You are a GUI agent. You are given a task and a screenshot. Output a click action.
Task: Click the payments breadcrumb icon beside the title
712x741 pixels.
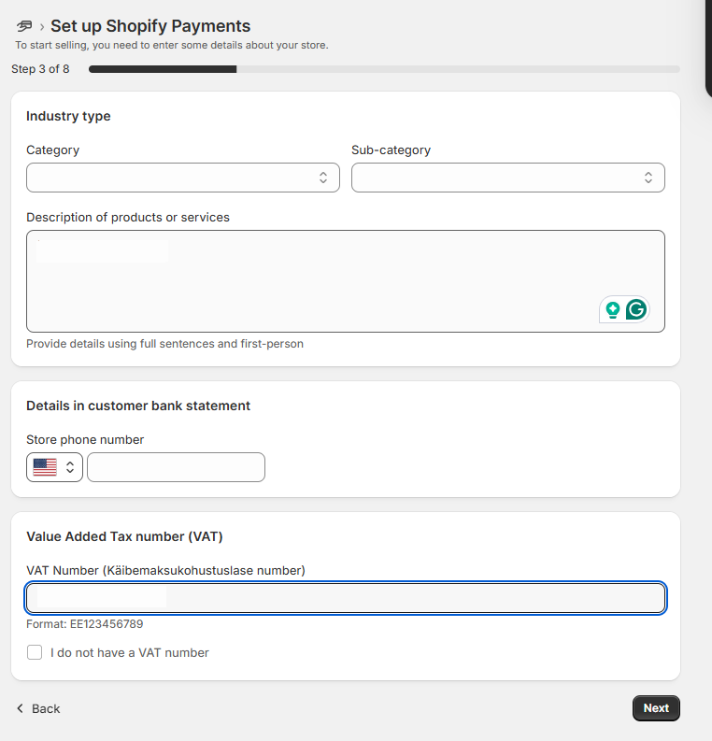(x=24, y=26)
